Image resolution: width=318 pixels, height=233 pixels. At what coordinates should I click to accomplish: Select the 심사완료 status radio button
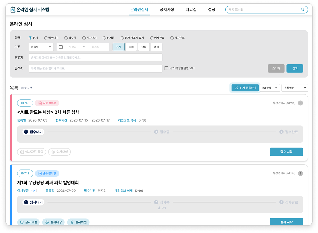(152, 38)
